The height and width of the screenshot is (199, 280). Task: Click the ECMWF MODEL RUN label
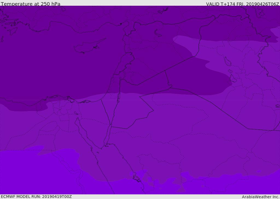pos(36,197)
